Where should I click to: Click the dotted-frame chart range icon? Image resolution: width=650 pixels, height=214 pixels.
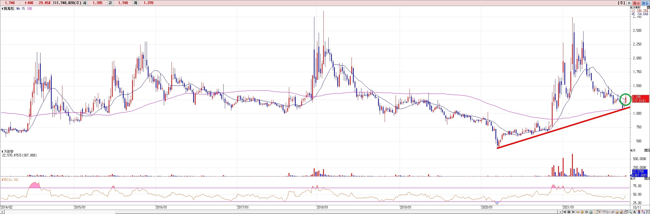[x=595, y=212]
